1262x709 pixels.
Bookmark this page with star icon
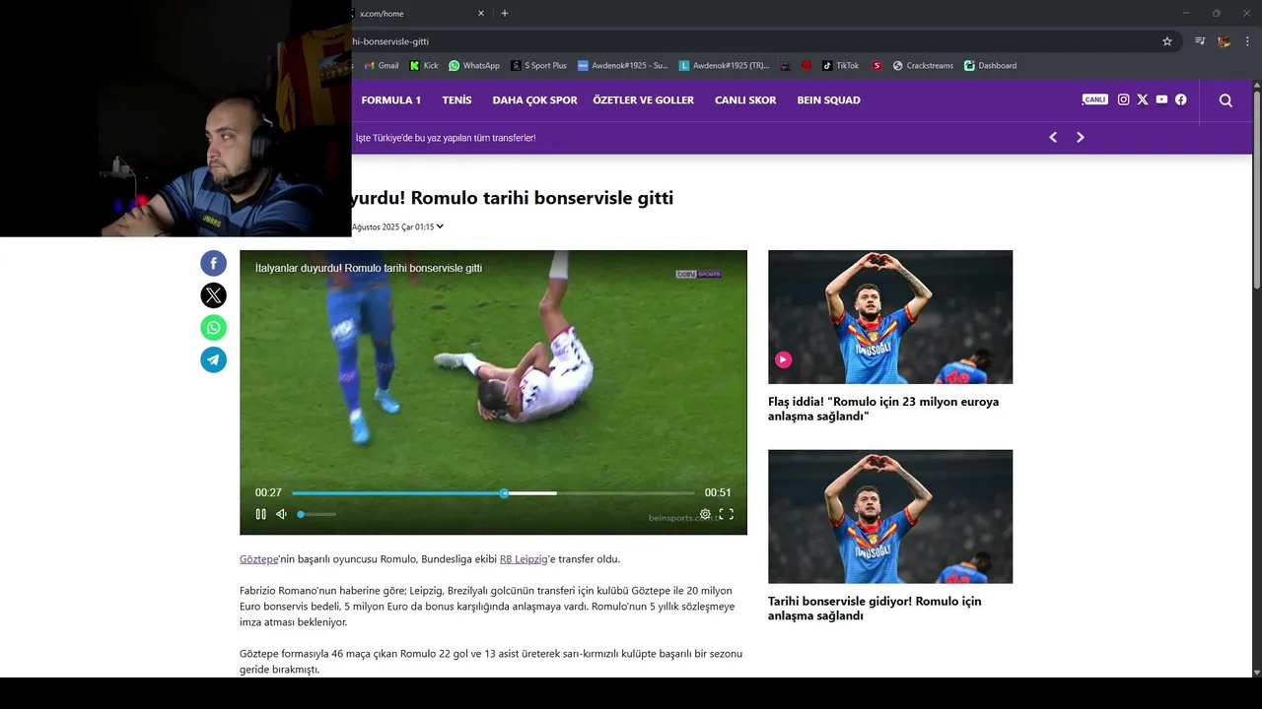[x=1167, y=41]
